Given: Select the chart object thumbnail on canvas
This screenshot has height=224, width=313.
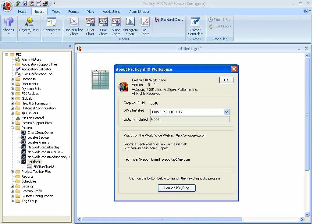Looking at the screenshot, I should pyautogui.click(x=100, y=80).
